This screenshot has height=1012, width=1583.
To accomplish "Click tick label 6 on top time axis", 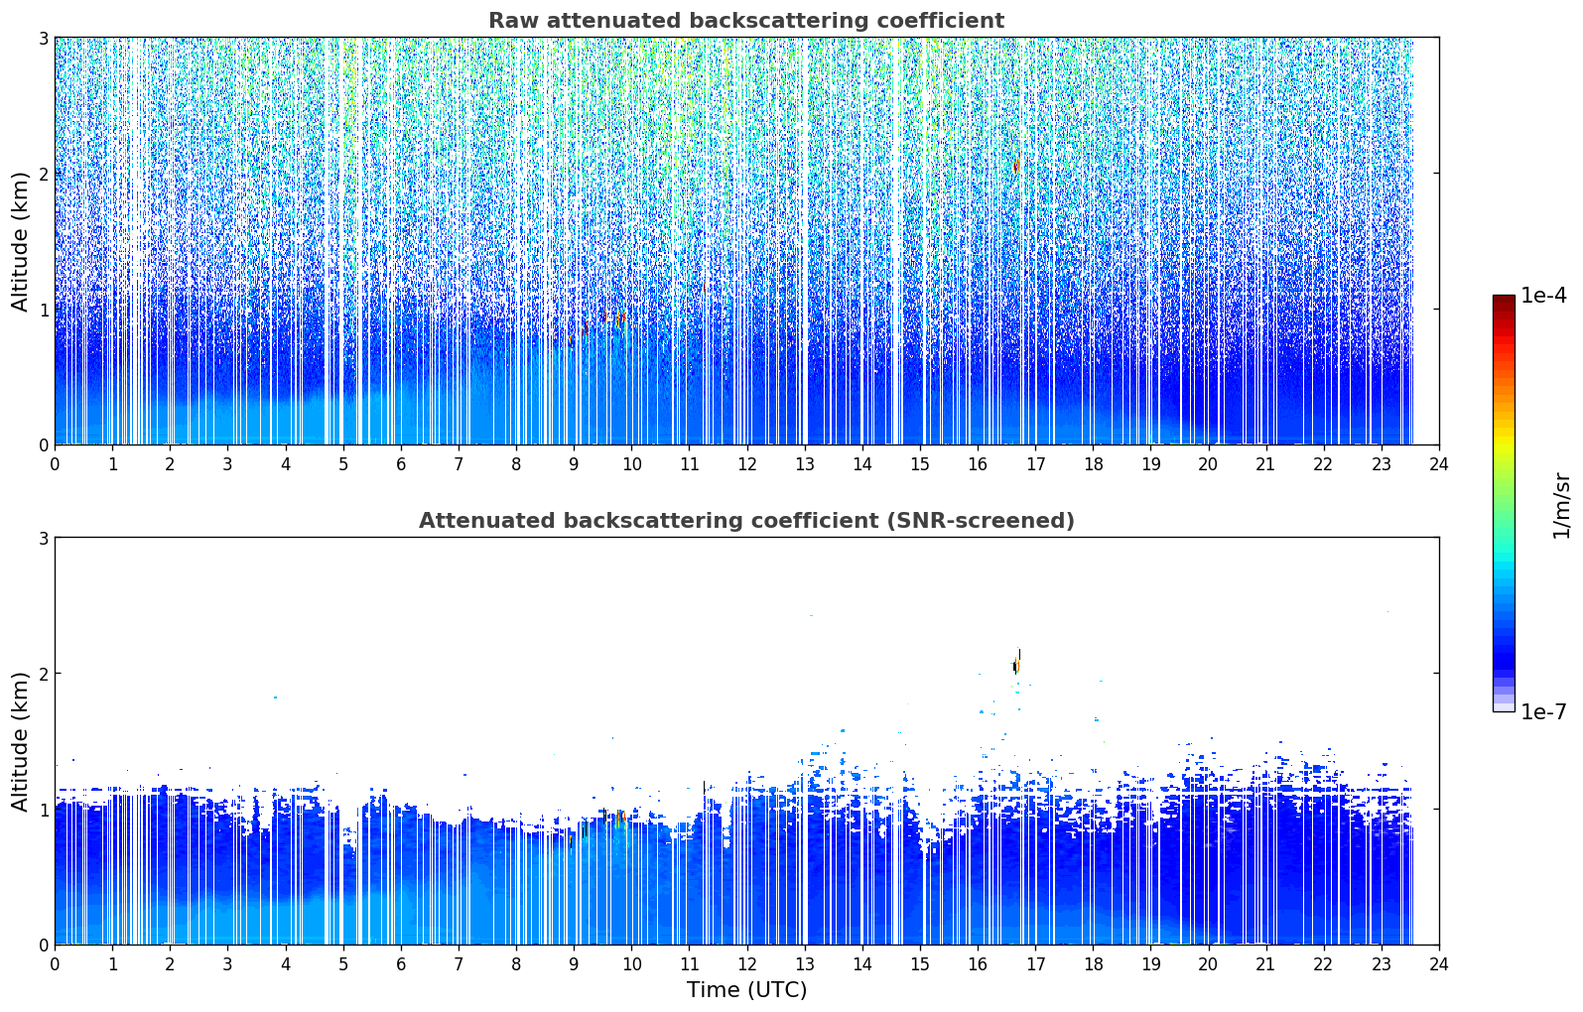I will [x=401, y=464].
